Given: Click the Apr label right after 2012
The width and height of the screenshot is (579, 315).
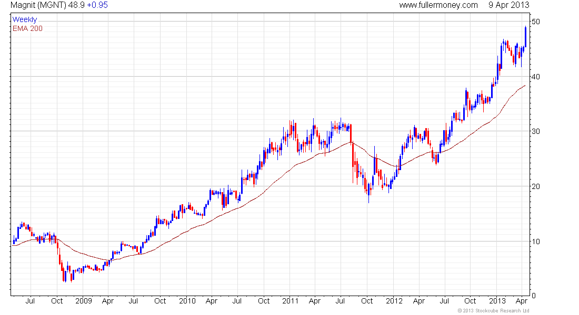Looking at the screenshot, I should pos(419,301).
